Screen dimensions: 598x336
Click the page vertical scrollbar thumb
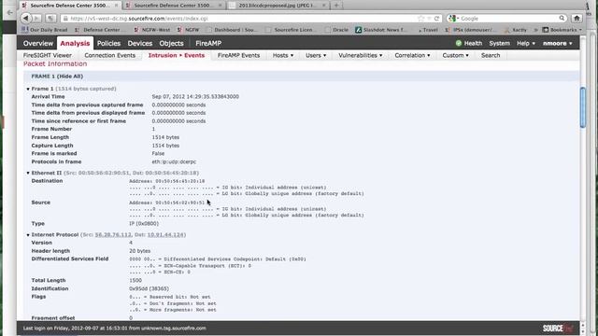582,107
